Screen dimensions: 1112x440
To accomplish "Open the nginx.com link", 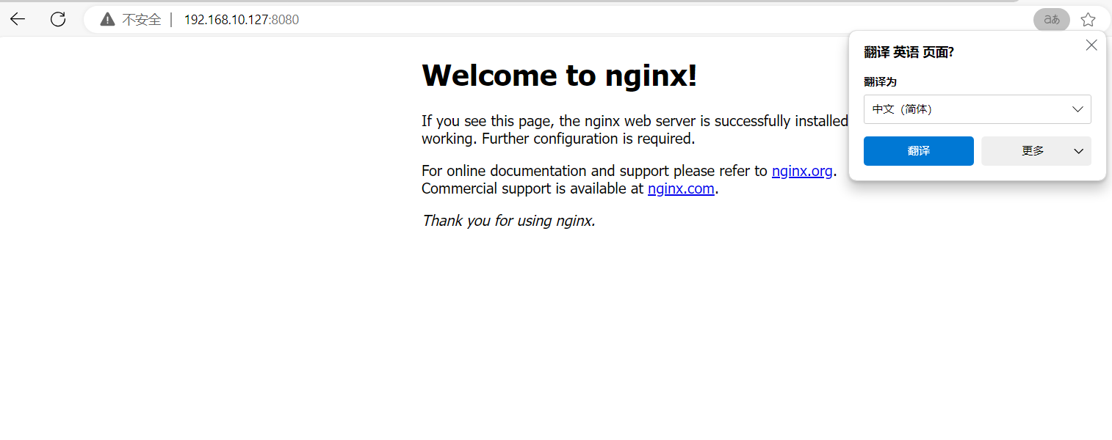I will [x=681, y=188].
